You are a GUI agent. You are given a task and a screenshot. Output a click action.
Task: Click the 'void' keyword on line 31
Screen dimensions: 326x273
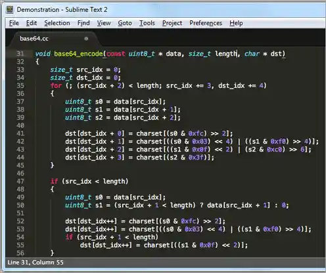[43, 54]
